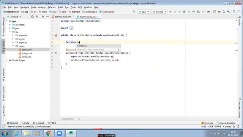Open the Terminal tool window
The image size is (243, 137).
click(x=13, y=123)
